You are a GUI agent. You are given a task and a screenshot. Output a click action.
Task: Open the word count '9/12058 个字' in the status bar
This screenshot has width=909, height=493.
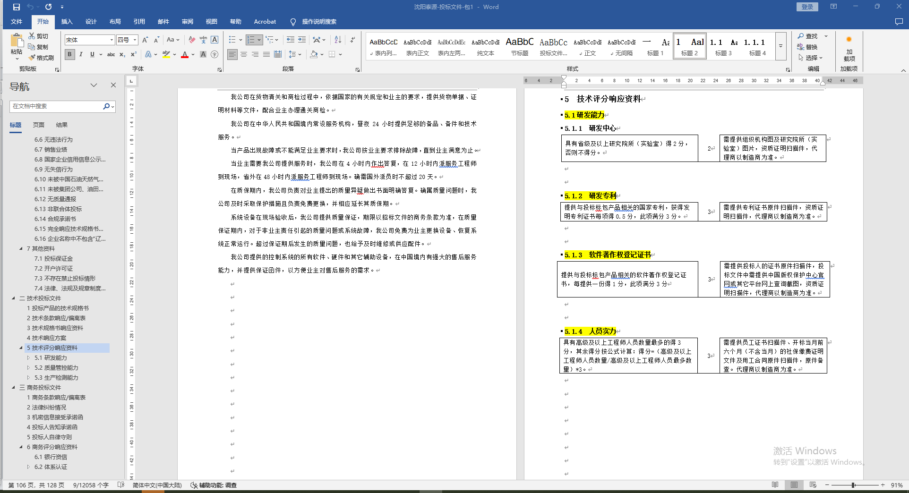pos(91,485)
